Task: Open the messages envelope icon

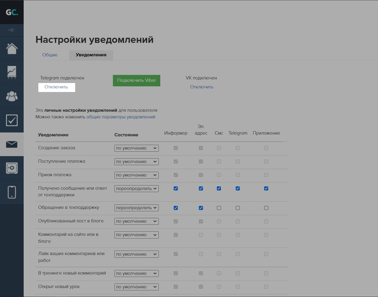Action: point(12,144)
